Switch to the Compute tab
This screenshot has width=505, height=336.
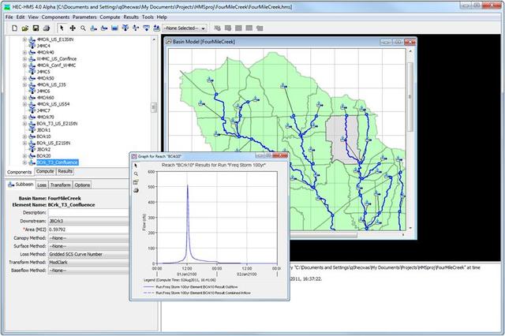point(45,171)
